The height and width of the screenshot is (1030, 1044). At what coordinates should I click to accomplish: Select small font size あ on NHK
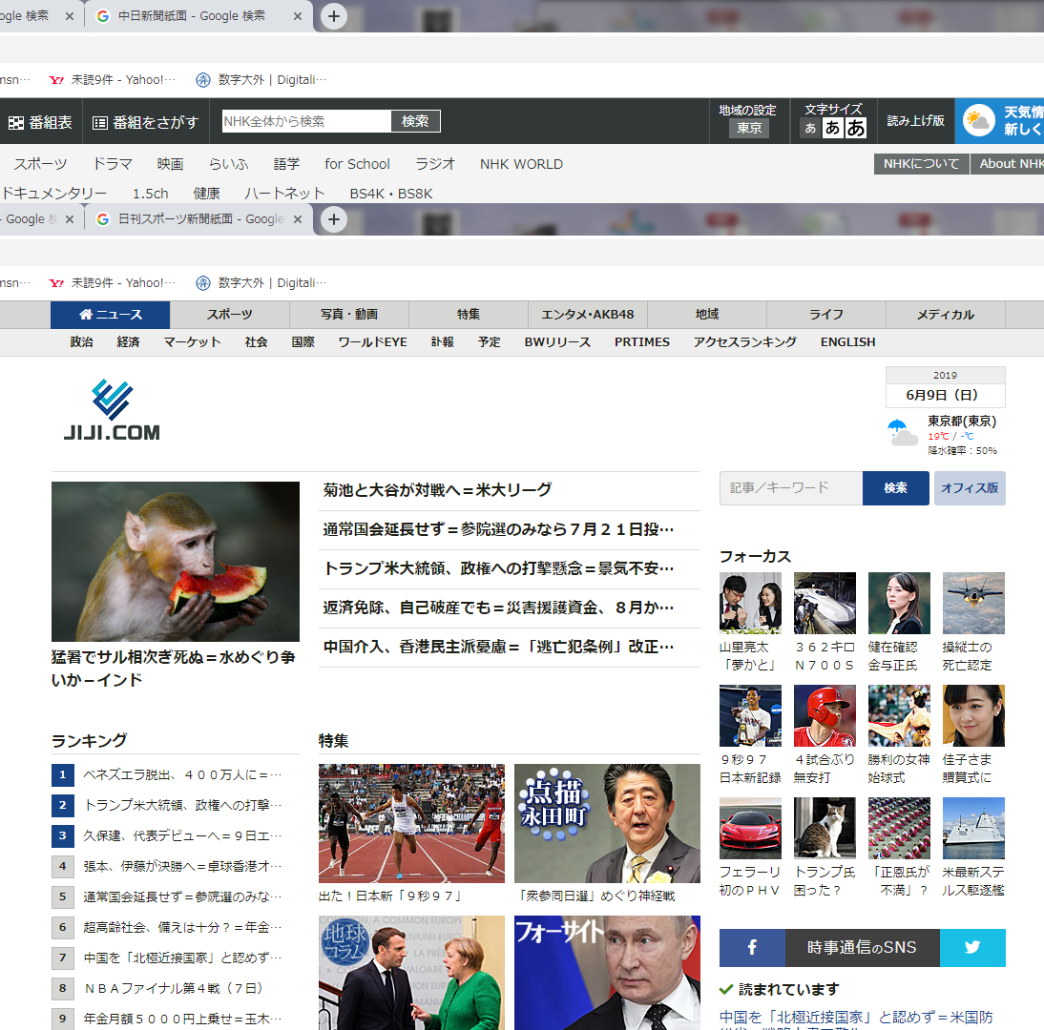(x=809, y=128)
